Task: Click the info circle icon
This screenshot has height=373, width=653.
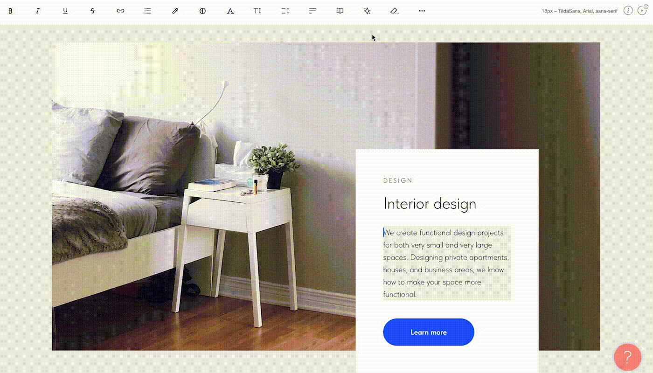Action: tap(628, 11)
